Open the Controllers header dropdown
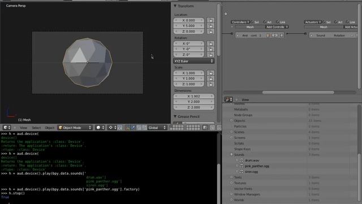Image resolution: width=362 pixels, height=204 pixels. pos(240,22)
